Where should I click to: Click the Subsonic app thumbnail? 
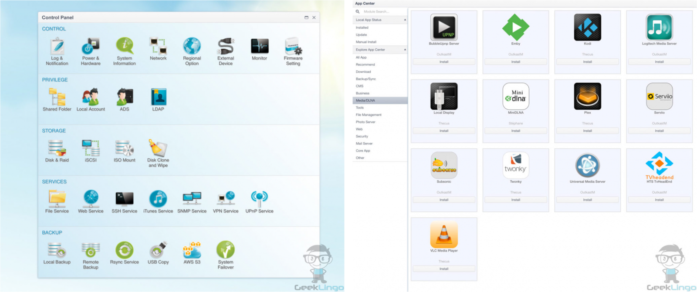click(x=444, y=165)
